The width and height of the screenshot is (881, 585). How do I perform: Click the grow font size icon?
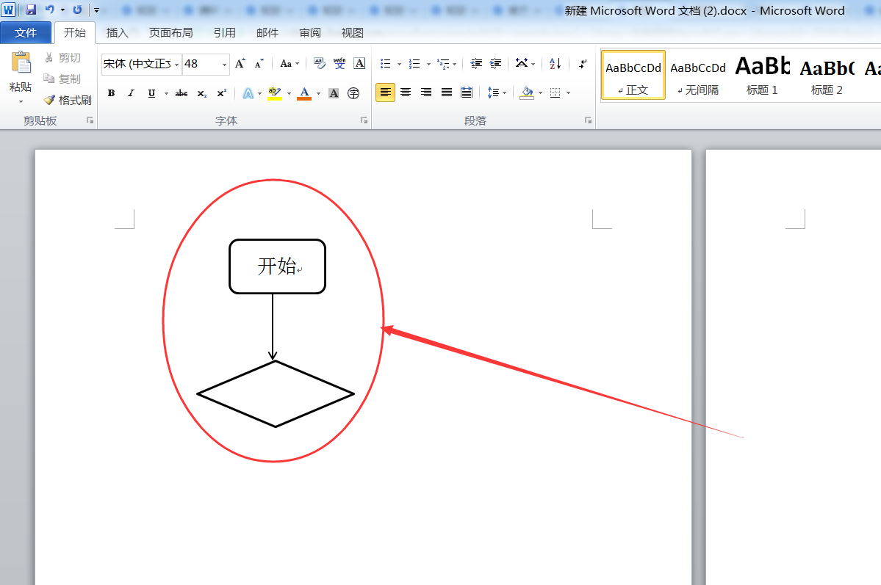point(240,64)
